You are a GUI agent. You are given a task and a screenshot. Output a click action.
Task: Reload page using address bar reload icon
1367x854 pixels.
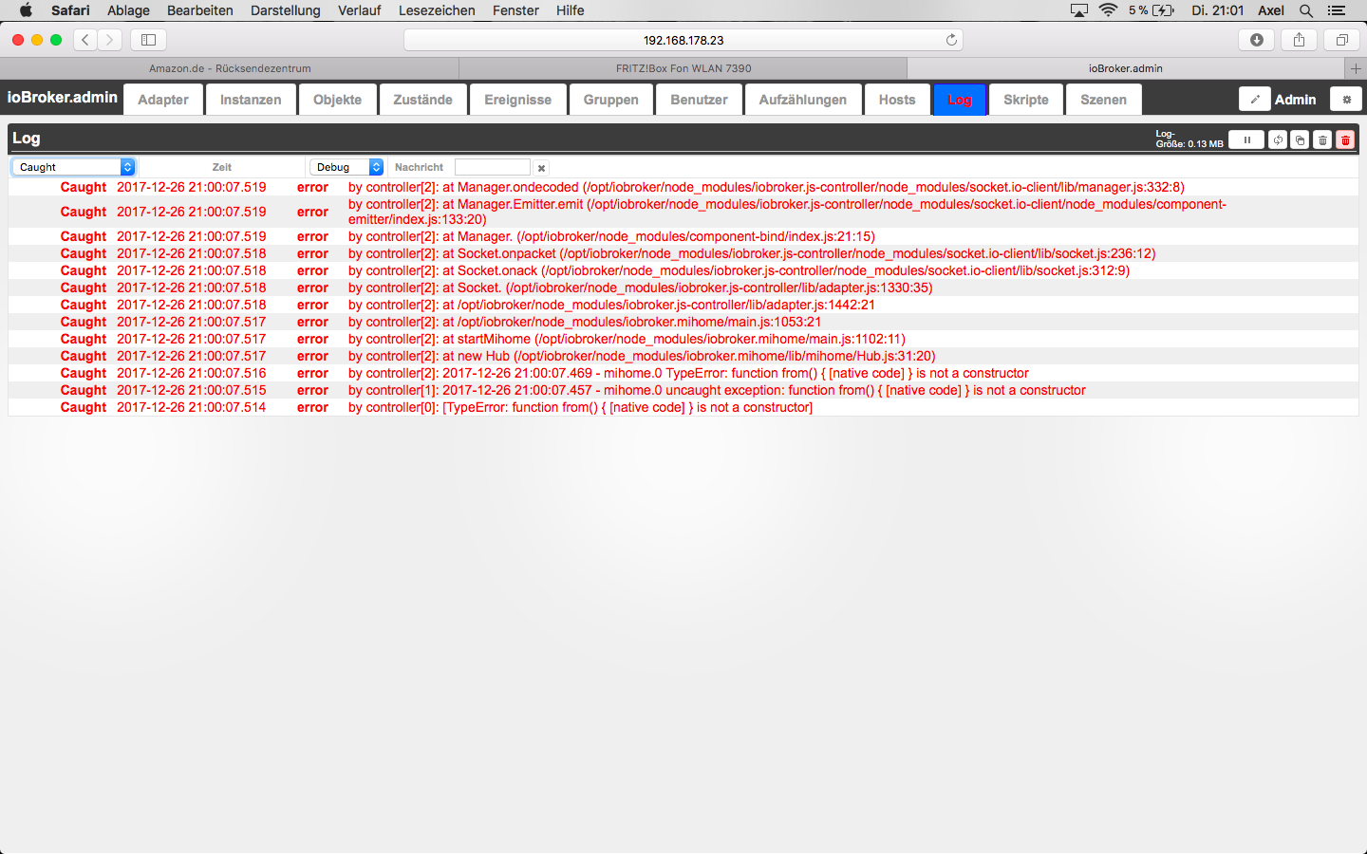951,40
